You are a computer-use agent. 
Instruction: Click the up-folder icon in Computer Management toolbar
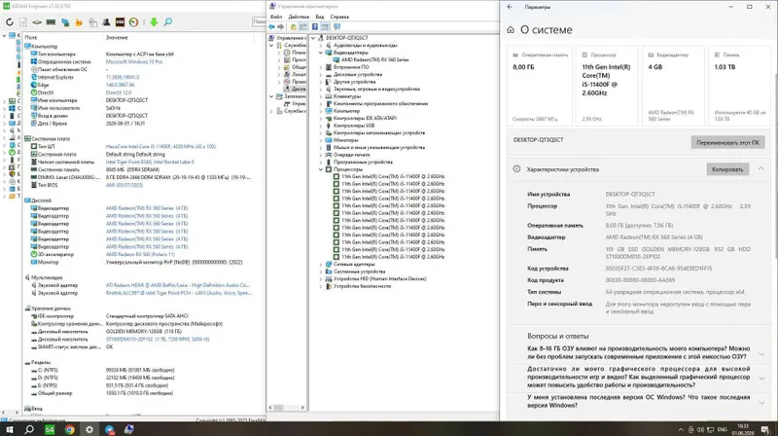294,27
